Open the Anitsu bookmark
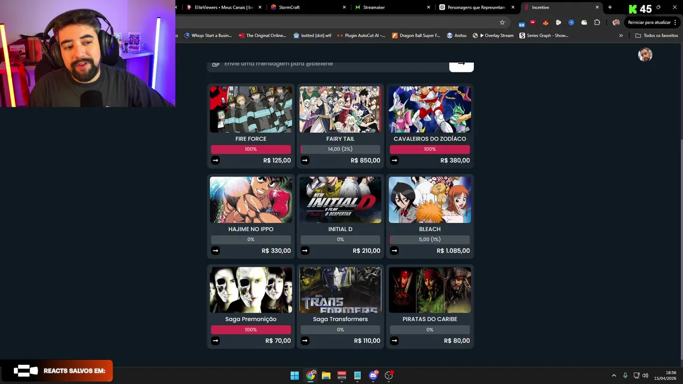683x384 pixels. [x=456, y=36]
